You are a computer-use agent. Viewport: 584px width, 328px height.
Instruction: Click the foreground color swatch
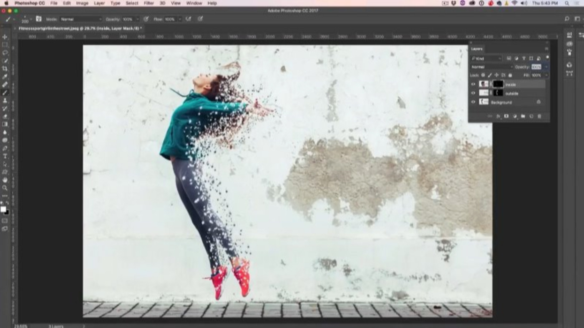click(3, 209)
